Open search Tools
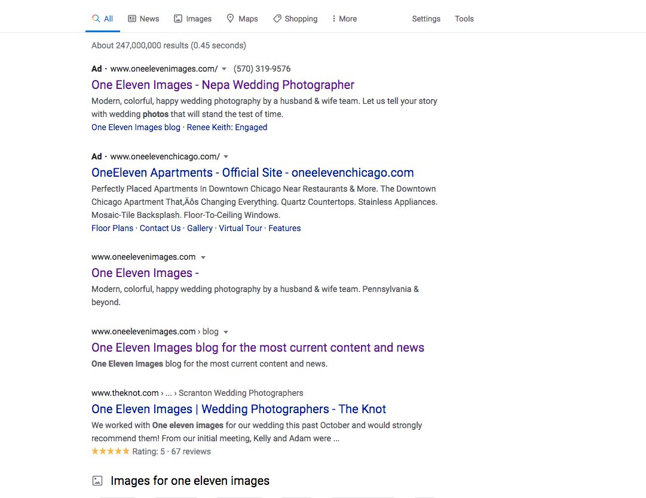 point(464,19)
